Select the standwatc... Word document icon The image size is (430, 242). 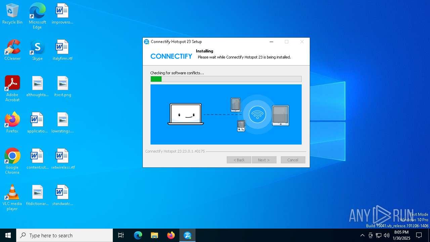[x=62, y=196]
